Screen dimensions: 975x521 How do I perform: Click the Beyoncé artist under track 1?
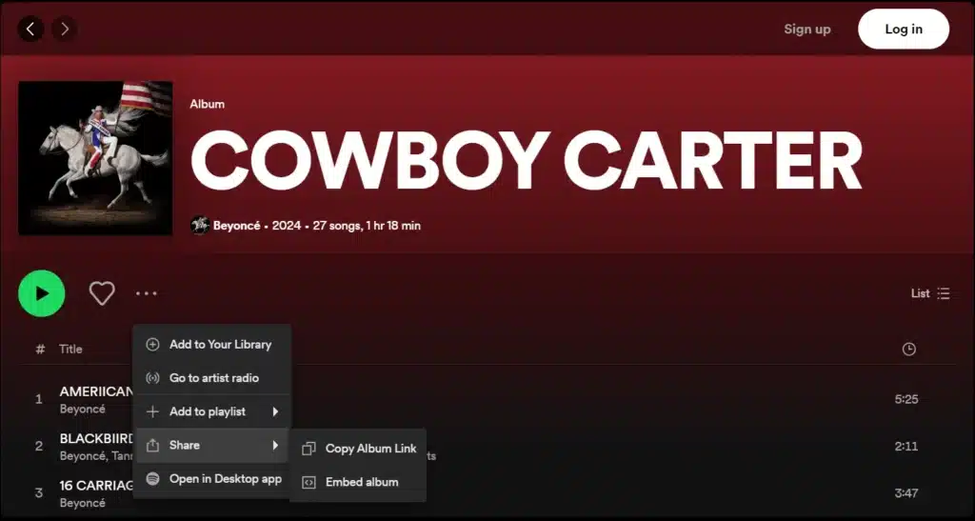point(83,410)
